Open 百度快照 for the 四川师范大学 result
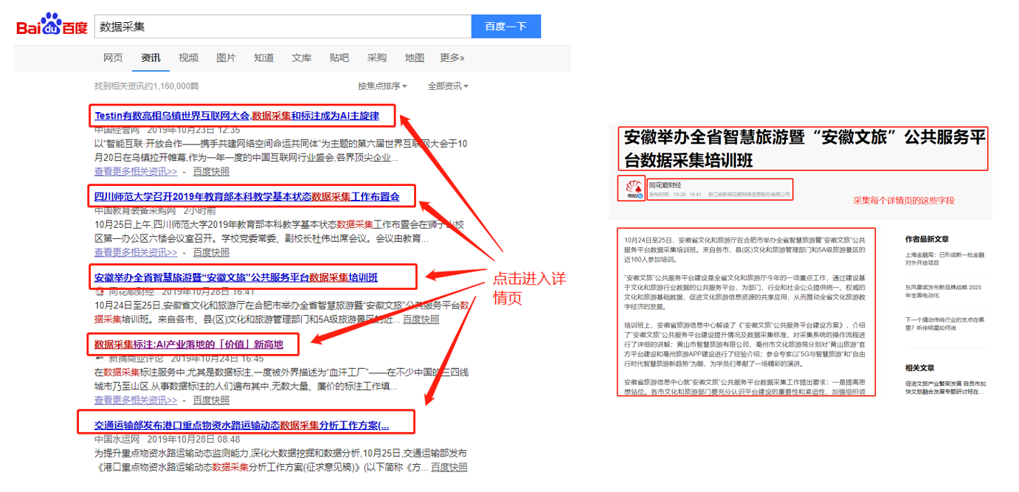This screenshot has height=492, width=1019. pyautogui.click(x=211, y=252)
